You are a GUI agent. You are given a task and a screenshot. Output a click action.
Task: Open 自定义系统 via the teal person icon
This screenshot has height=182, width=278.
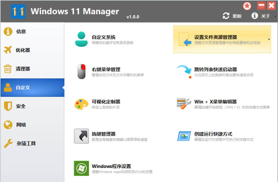point(81,38)
